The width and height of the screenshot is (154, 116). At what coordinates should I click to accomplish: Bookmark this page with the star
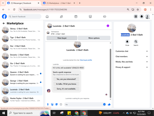click(x=138, y=10)
